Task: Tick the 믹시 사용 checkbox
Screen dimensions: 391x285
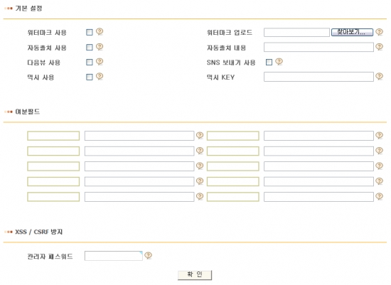Action: (90, 77)
